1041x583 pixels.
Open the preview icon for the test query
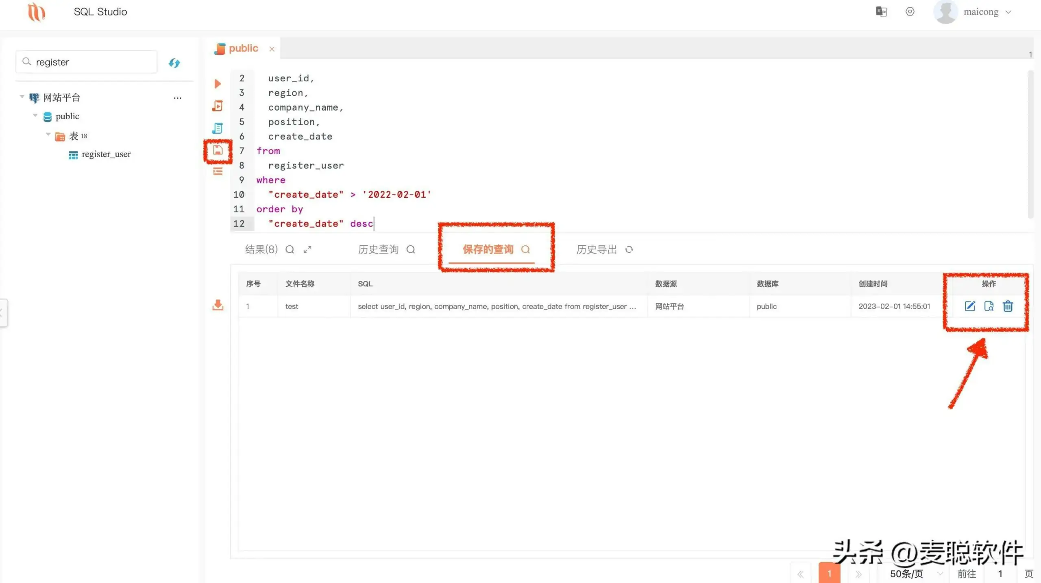(989, 306)
